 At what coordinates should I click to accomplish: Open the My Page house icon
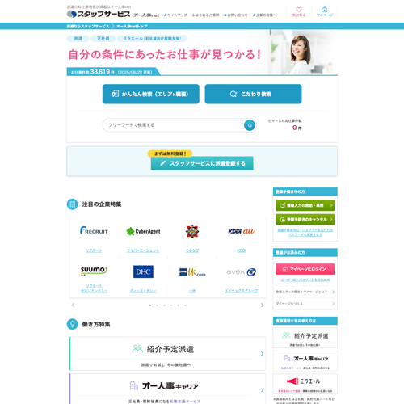pos(325,10)
